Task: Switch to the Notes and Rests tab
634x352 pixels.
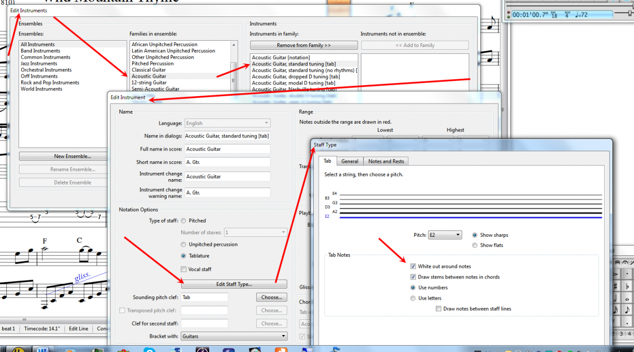Action: 386,161
